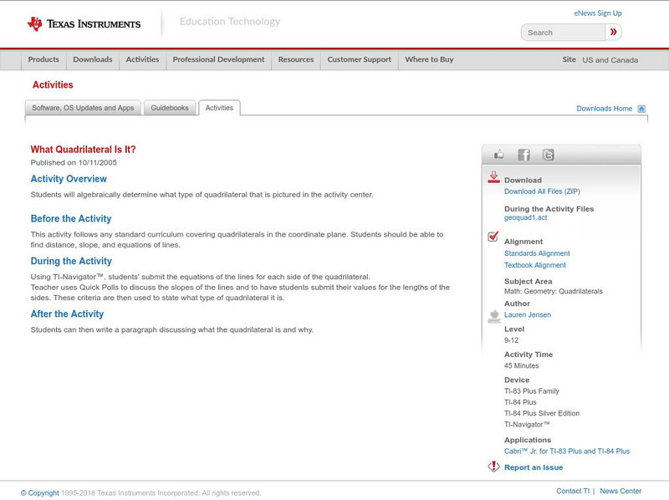Open the Textbook Alignment link
This screenshot has width=669, height=500.
point(535,265)
